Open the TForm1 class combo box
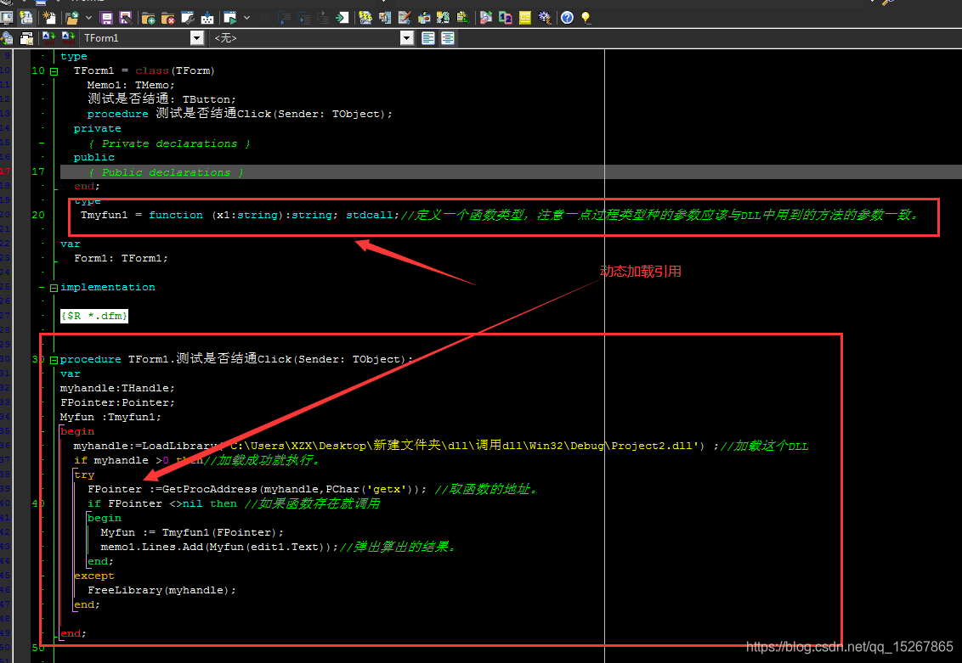The image size is (962, 663). [x=142, y=38]
